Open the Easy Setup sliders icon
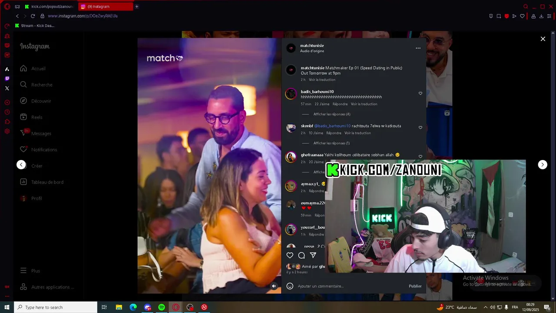Screen dimensions: 556x313 [549, 16]
